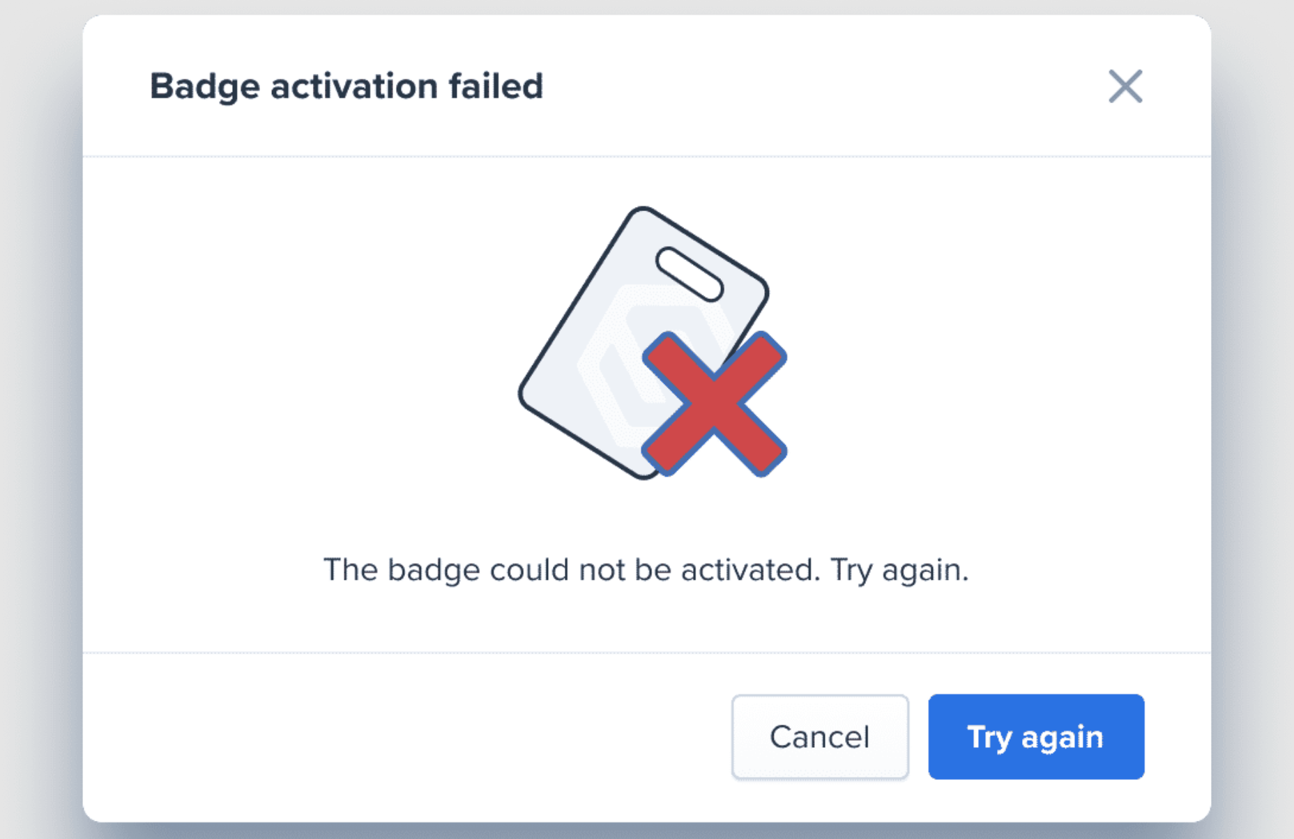Click the red X error mark
The image size is (1294, 839).
click(x=715, y=404)
